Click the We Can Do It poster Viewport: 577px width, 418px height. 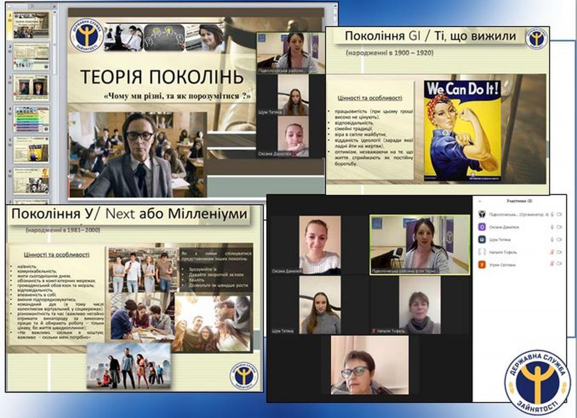coord(462,129)
